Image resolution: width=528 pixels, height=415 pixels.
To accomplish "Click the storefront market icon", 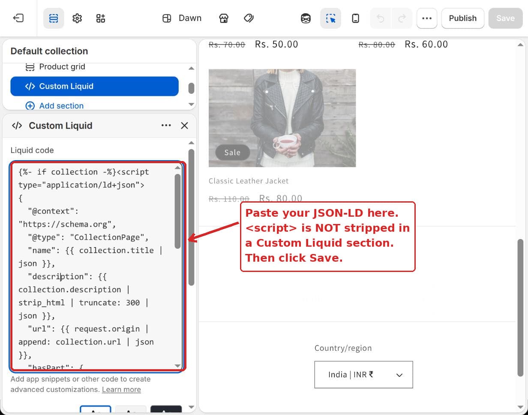I will click(x=224, y=18).
